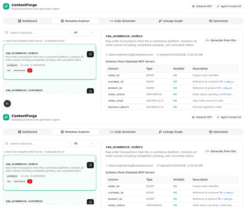
Task: Click the order_status cell in the upper schema table
Action: click(x=116, y=94)
